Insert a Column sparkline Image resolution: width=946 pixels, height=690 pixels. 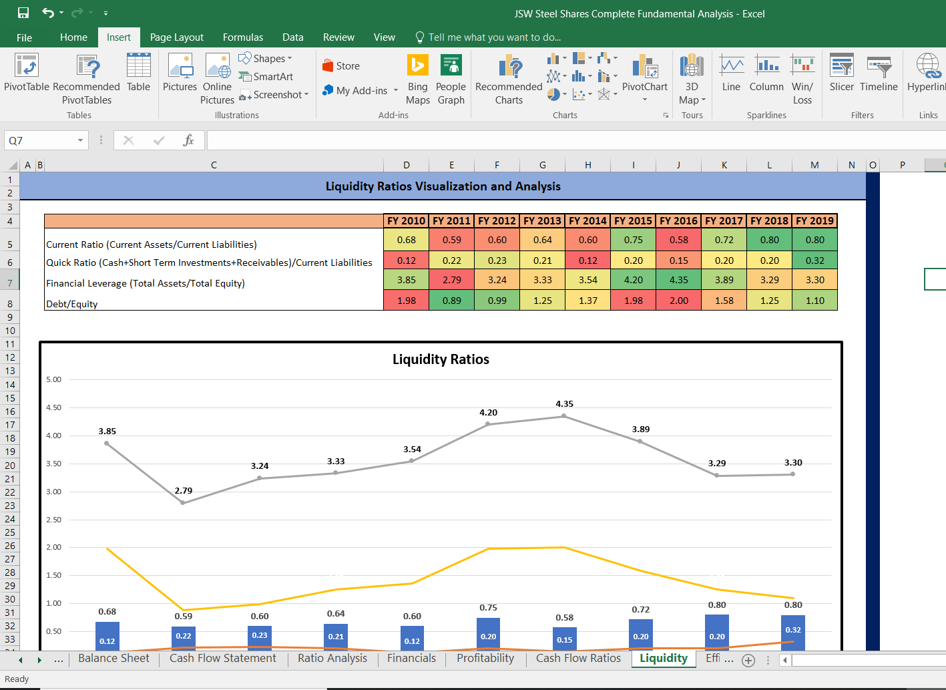766,72
